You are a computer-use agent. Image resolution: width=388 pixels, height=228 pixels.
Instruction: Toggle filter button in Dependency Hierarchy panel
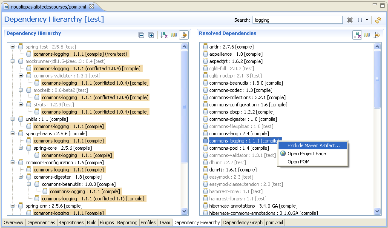point(184,35)
